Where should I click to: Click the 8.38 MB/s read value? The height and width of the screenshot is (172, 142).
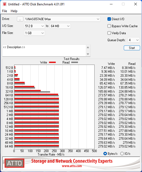pos(129,68)
